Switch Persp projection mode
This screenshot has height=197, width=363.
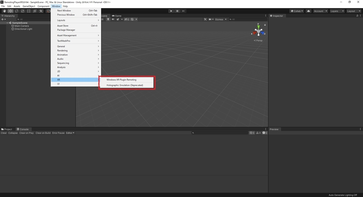point(258,40)
